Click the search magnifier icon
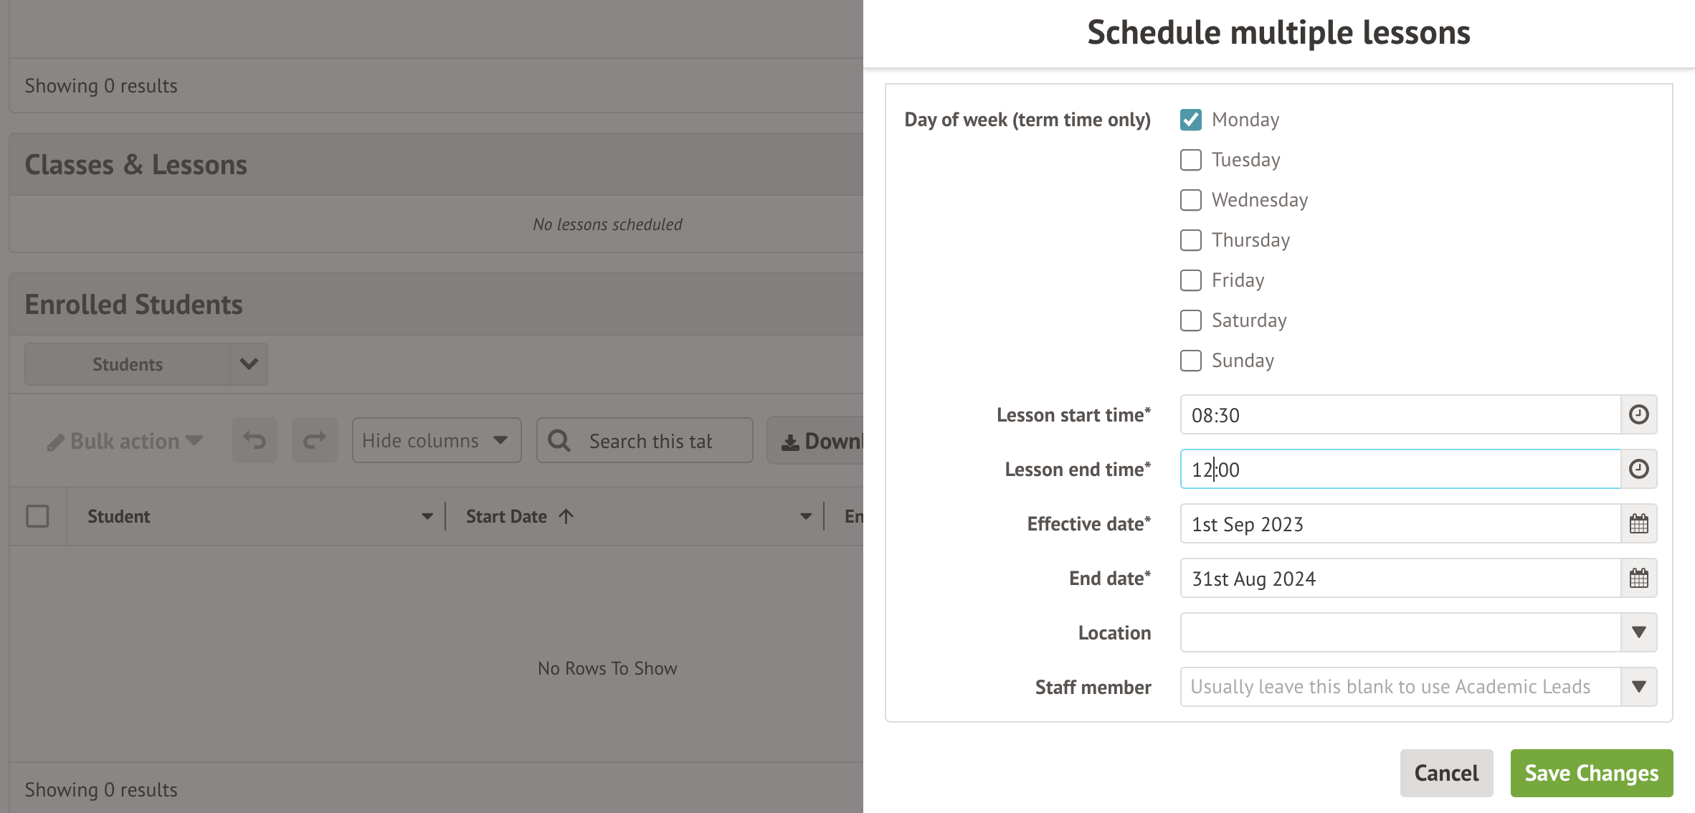This screenshot has width=1695, height=813. point(559,440)
